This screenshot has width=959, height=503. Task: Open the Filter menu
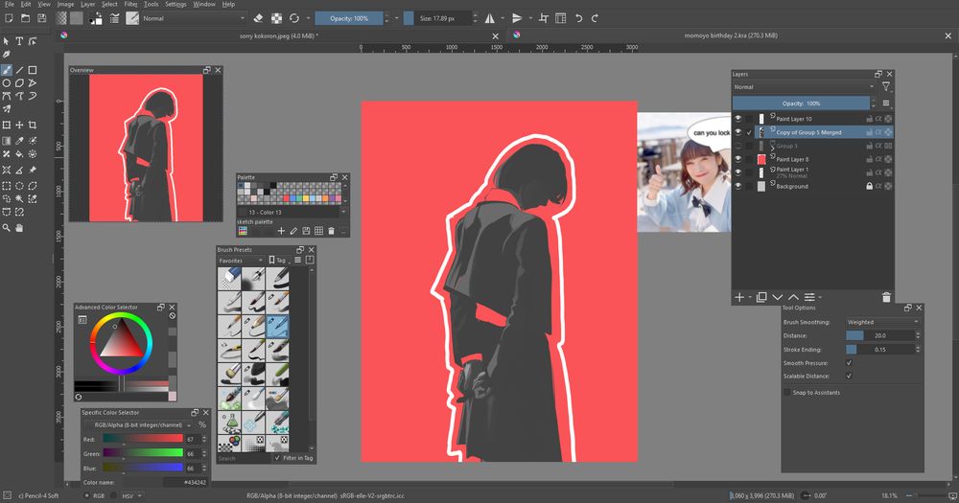pyautogui.click(x=129, y=5)
